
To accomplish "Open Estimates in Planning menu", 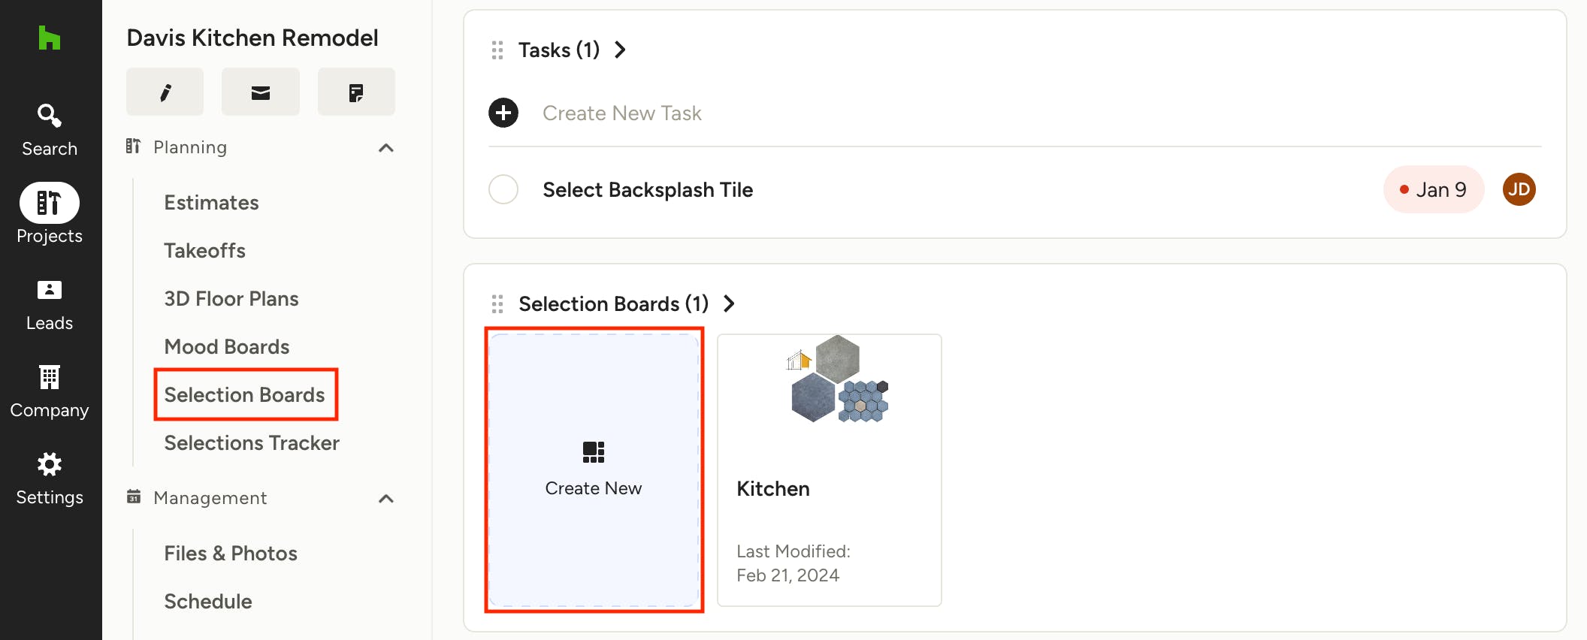I will coord(211,203).
